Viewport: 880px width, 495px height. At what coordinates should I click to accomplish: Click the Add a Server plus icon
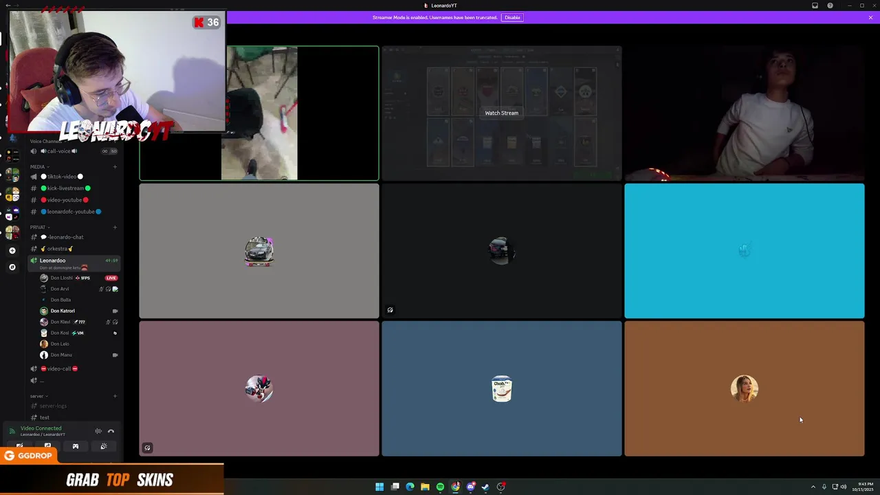[x=12, y=251]
